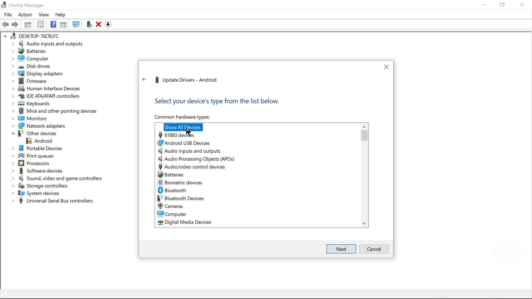Click the hardware list scroll up arrow
This screenshot has height=299, width=532.
[364, 127]
